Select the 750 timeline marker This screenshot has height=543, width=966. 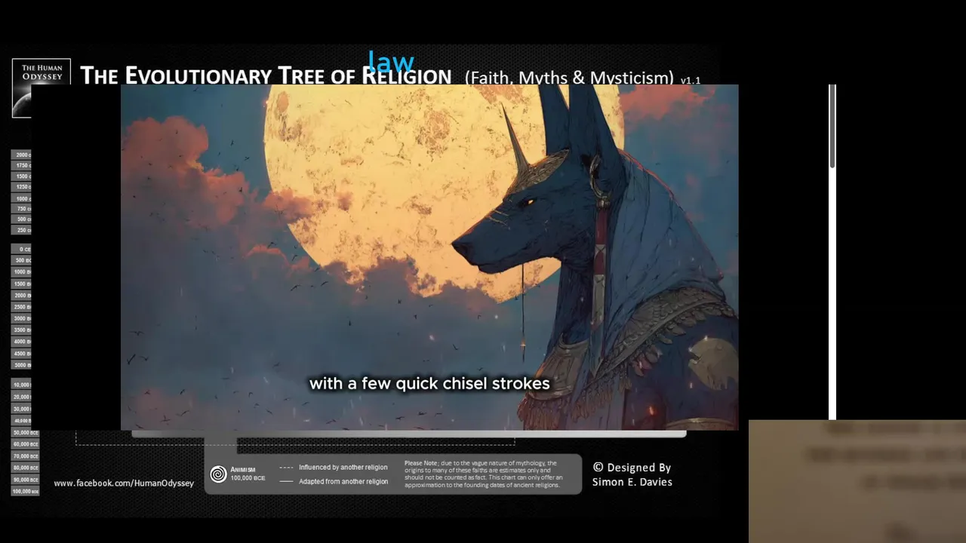[x=21, y=209]
